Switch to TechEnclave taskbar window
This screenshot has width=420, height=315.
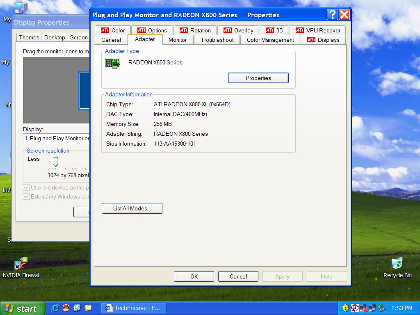[x=133, y=308]
